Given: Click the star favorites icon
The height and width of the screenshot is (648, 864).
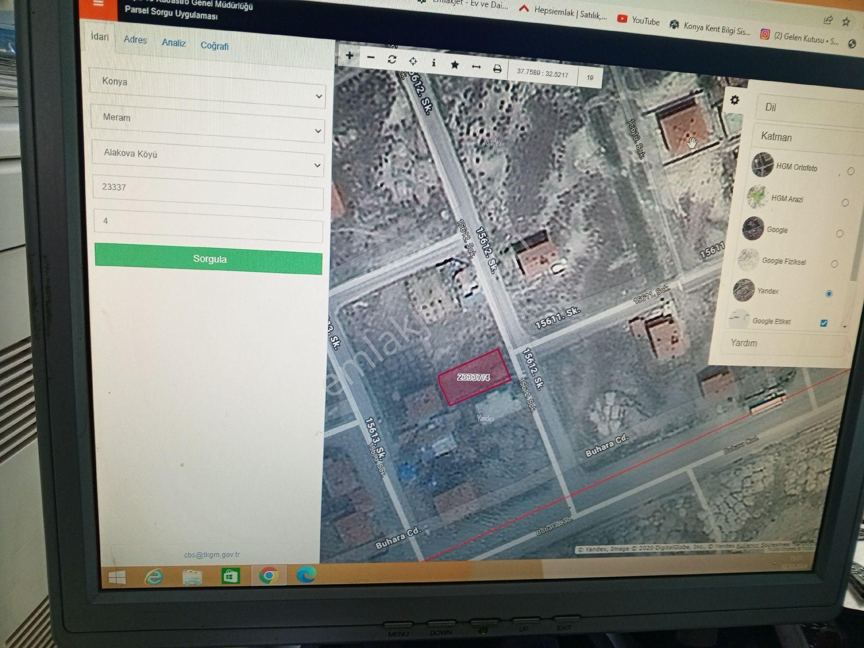Looking at the screenshot, I should pos(454,65).
